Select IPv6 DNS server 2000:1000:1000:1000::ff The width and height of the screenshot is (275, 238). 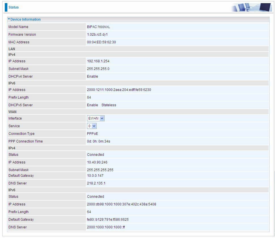(106, 227)
